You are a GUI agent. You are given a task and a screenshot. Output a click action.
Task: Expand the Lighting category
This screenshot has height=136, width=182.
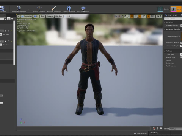pos(165,60)
